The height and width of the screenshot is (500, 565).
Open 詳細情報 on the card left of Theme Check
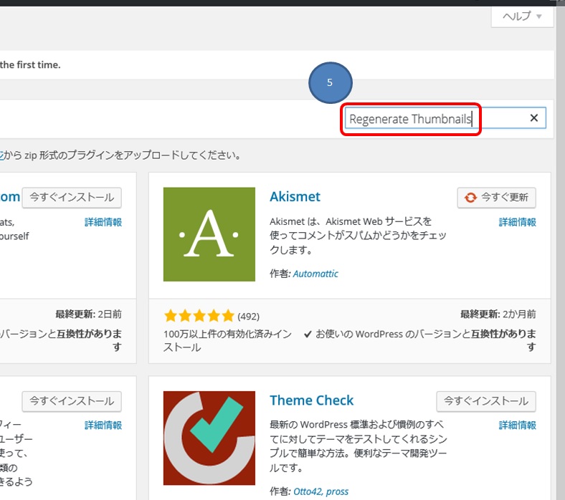(103, 426)
